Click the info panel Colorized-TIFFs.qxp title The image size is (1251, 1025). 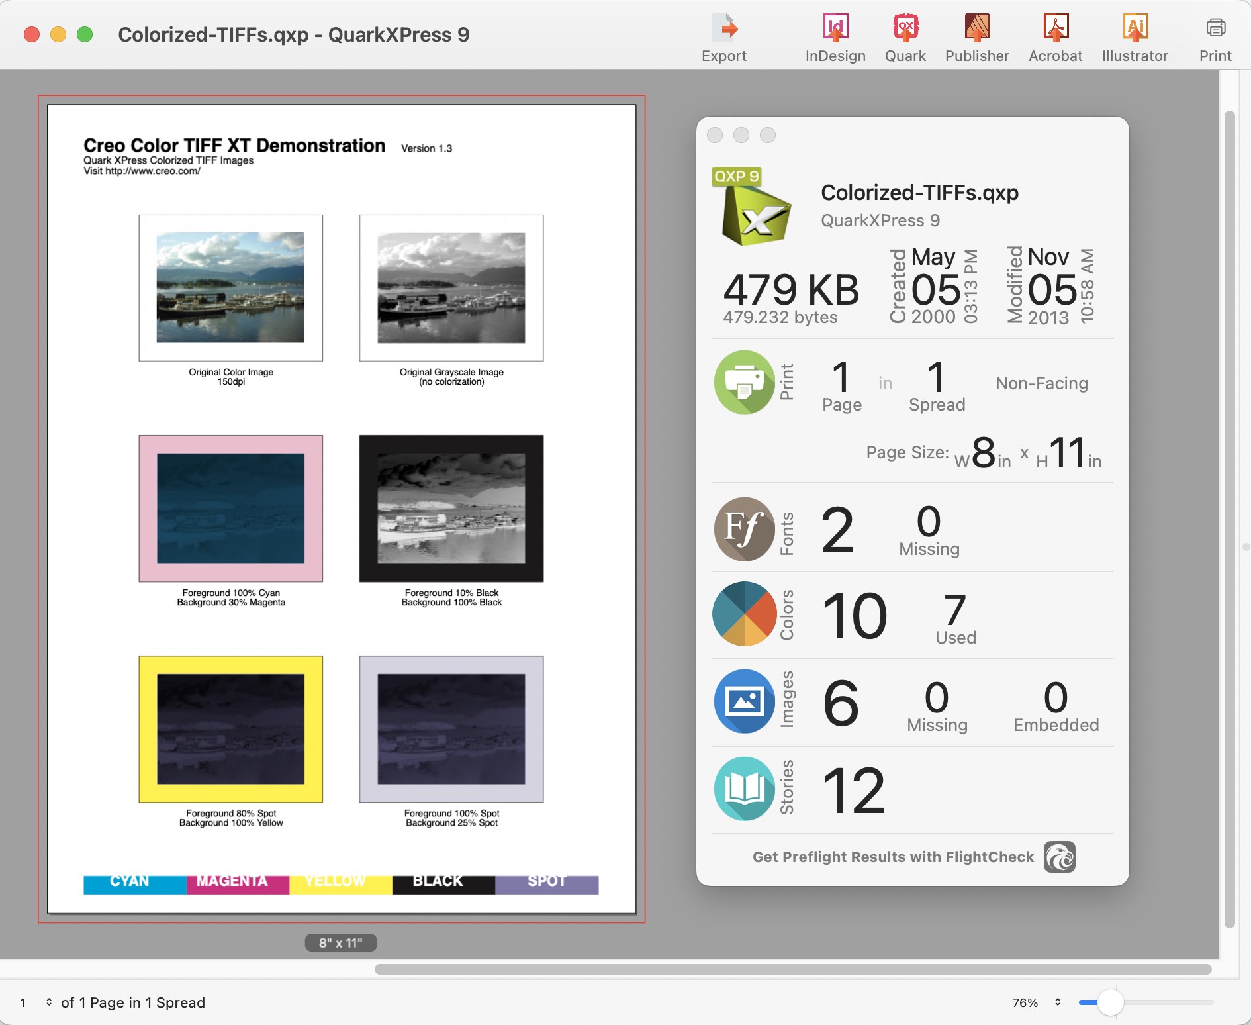919,193
